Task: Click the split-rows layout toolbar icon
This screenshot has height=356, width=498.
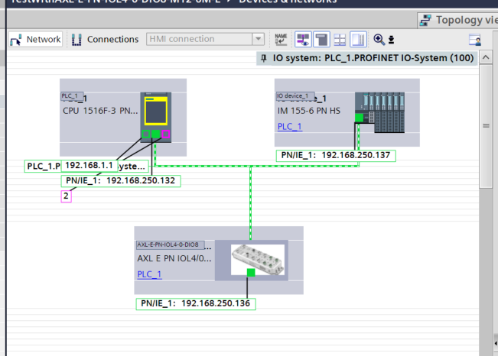Action: [340, 39]
